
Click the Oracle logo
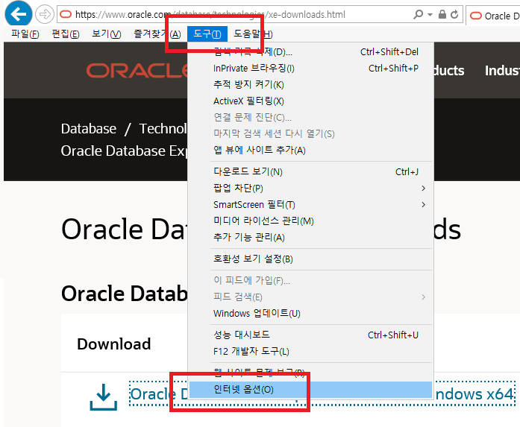137,71
